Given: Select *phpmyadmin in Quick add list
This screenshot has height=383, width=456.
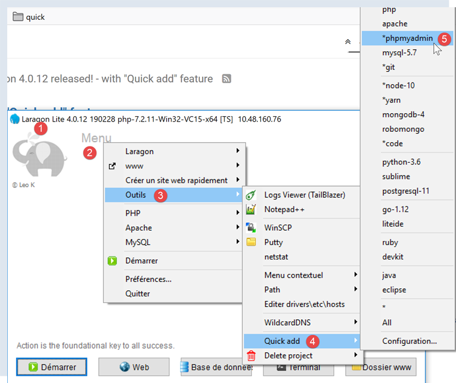Looking at the screenshot, I should (407, 39).
